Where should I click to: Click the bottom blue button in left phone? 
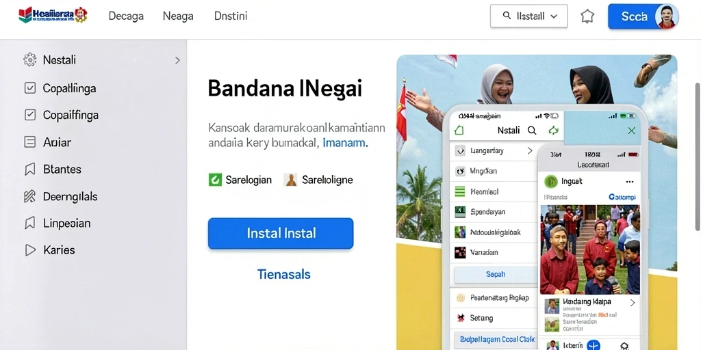coord(496,339)
